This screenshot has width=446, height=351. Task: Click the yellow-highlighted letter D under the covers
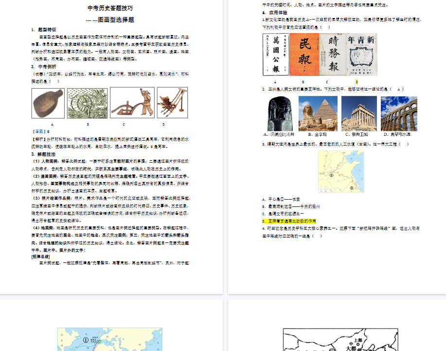(x=357, y=82)
